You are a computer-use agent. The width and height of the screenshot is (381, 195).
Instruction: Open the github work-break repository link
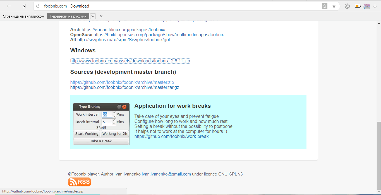coord(172,136)
